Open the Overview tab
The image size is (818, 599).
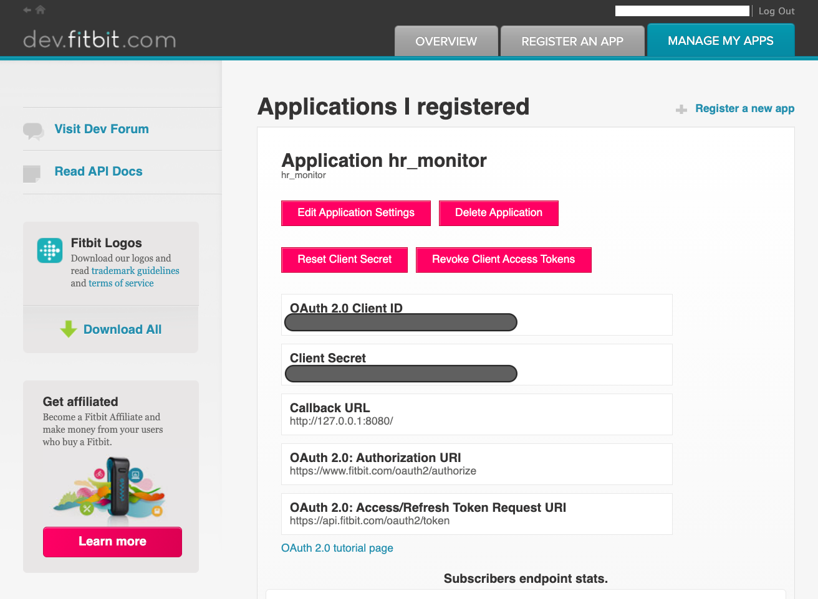click(x=446, y=41)
